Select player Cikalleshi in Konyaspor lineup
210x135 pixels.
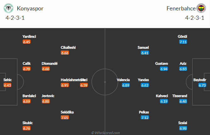(x=68, y=47)
